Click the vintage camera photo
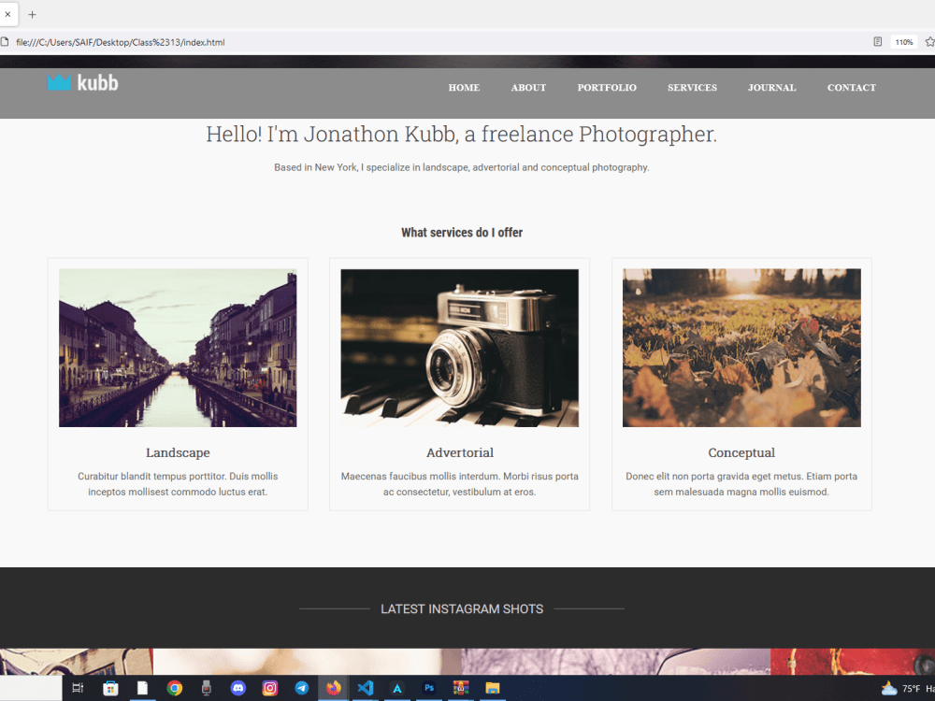 pos(460,348)
